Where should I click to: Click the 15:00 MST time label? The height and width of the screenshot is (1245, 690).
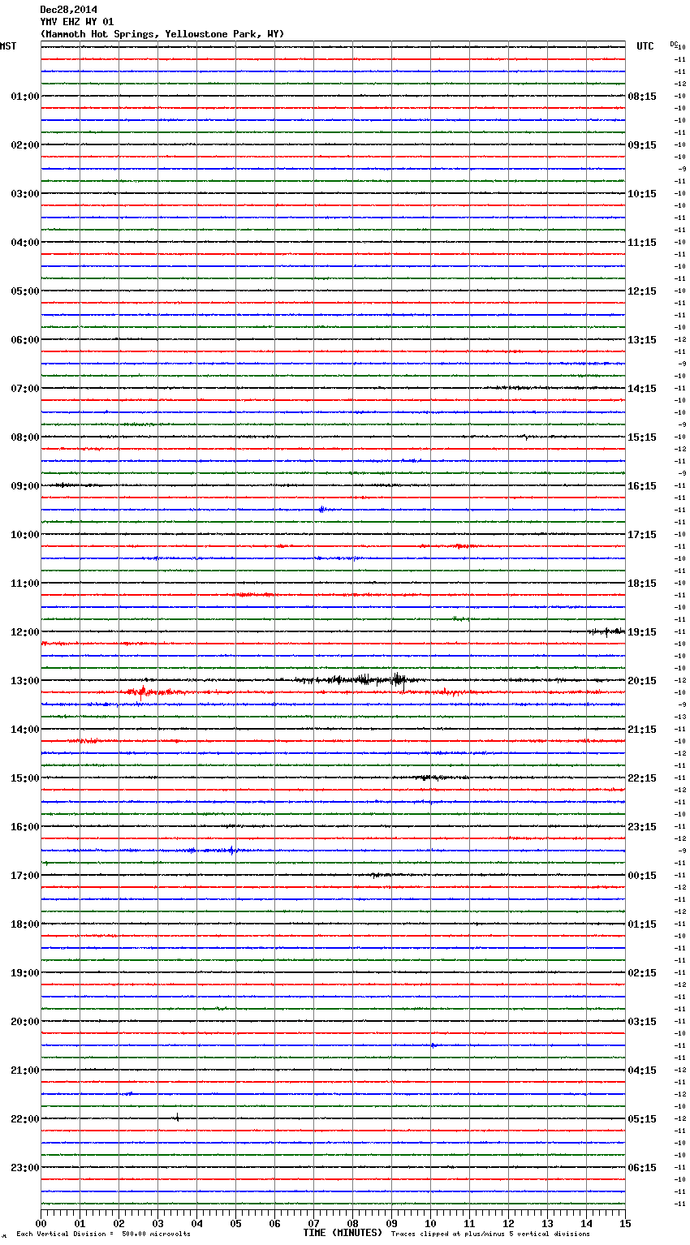click(x=25, y=778)
